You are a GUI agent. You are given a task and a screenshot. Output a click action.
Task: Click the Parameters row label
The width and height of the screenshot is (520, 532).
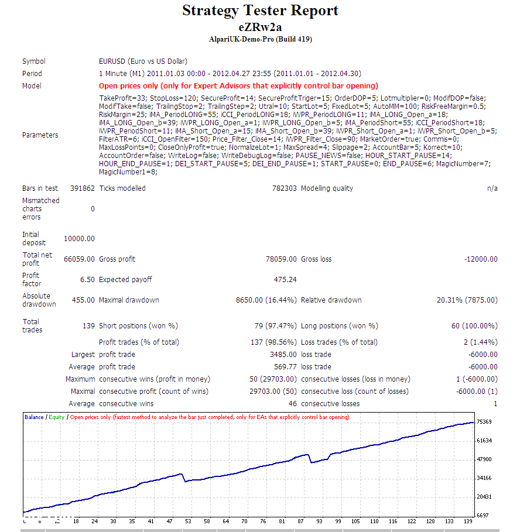[x=40, y=135]
